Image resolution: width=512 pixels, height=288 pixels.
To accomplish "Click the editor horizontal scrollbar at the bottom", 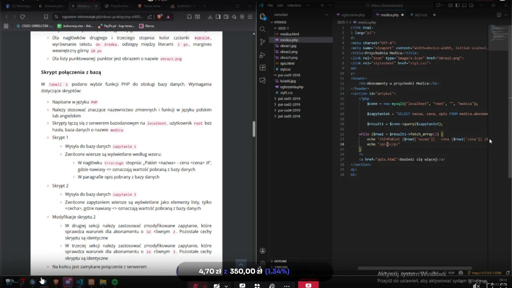I will pos(415,268).
